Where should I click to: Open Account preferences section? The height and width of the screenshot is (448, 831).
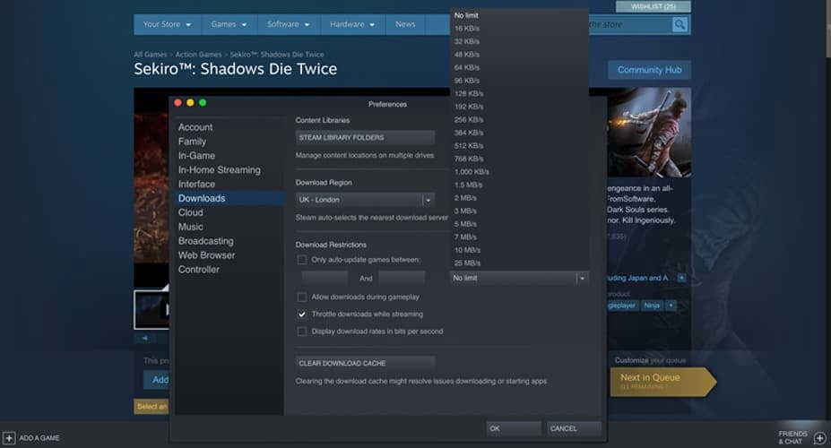point(229,127)
